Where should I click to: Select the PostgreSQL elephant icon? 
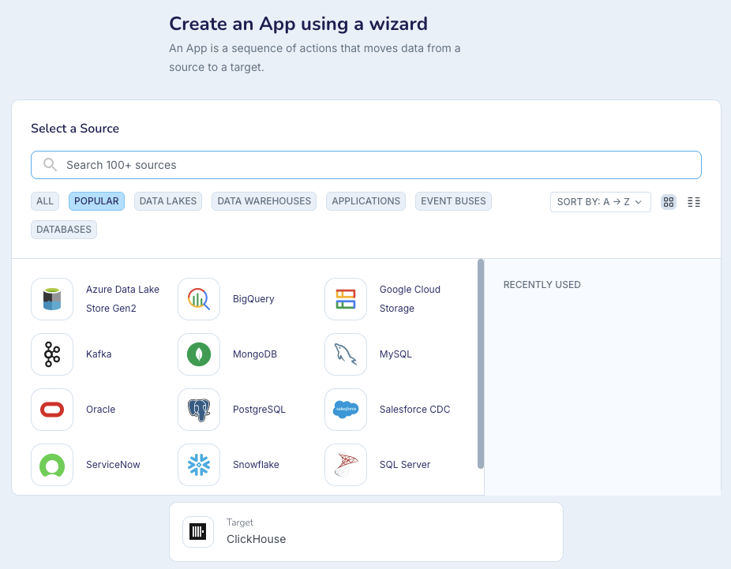pos(199,410)
